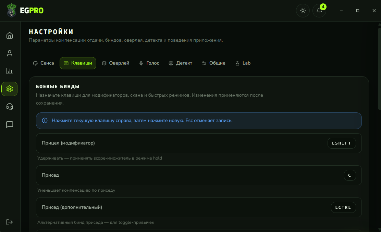Open notifications bell with badge 4
381x232 pixels.
point(319,11)
